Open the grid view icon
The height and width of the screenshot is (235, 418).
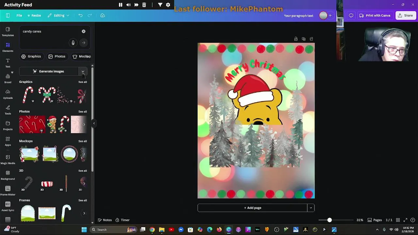398,220
